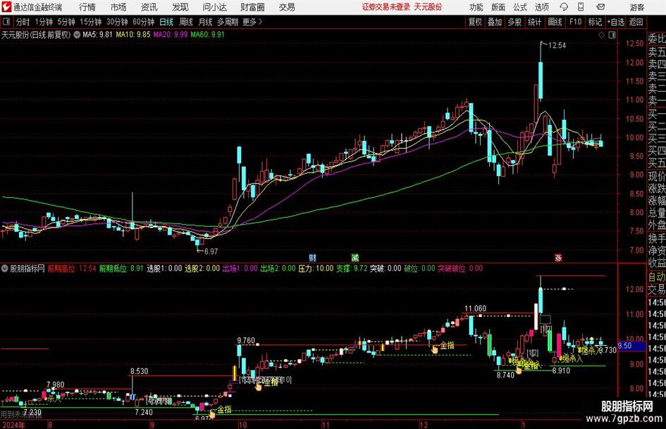
Task: Click the MA20: 9.99 label
Action: (170, 35)
